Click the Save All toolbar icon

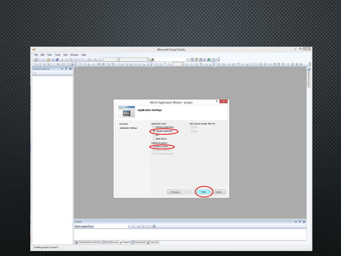click(x=57, y=59)
